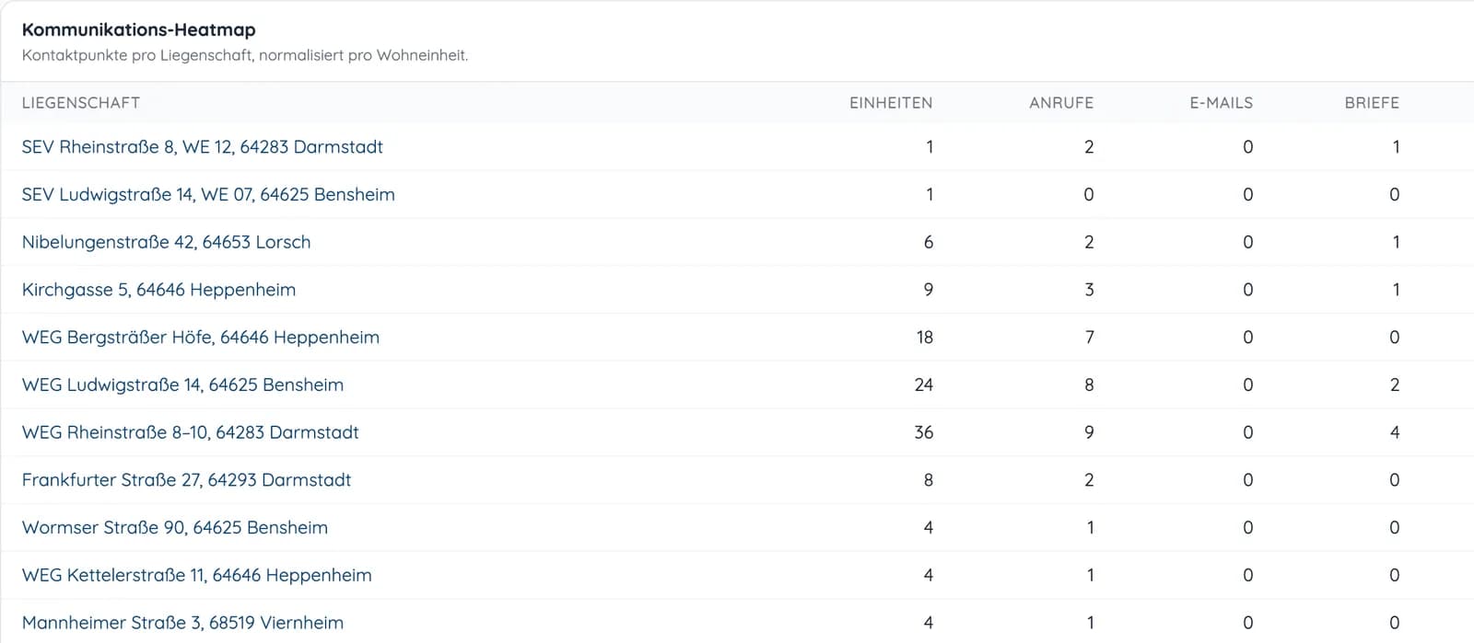Open WEG Ludwigstraße 14, 64625 Bensheim link
The width and height of the screenshot is (1474, 643).
[x=182, y=385]
